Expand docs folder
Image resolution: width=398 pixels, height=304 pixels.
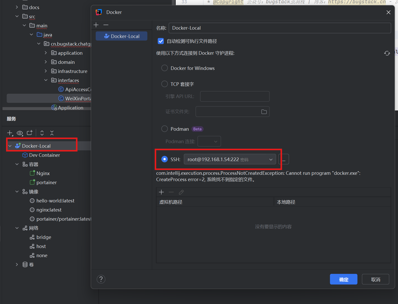(17, 7)
